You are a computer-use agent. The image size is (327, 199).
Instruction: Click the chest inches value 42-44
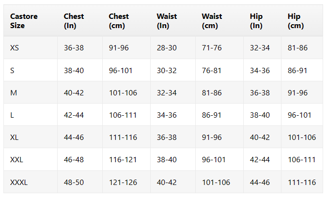[x=74, y=115]
